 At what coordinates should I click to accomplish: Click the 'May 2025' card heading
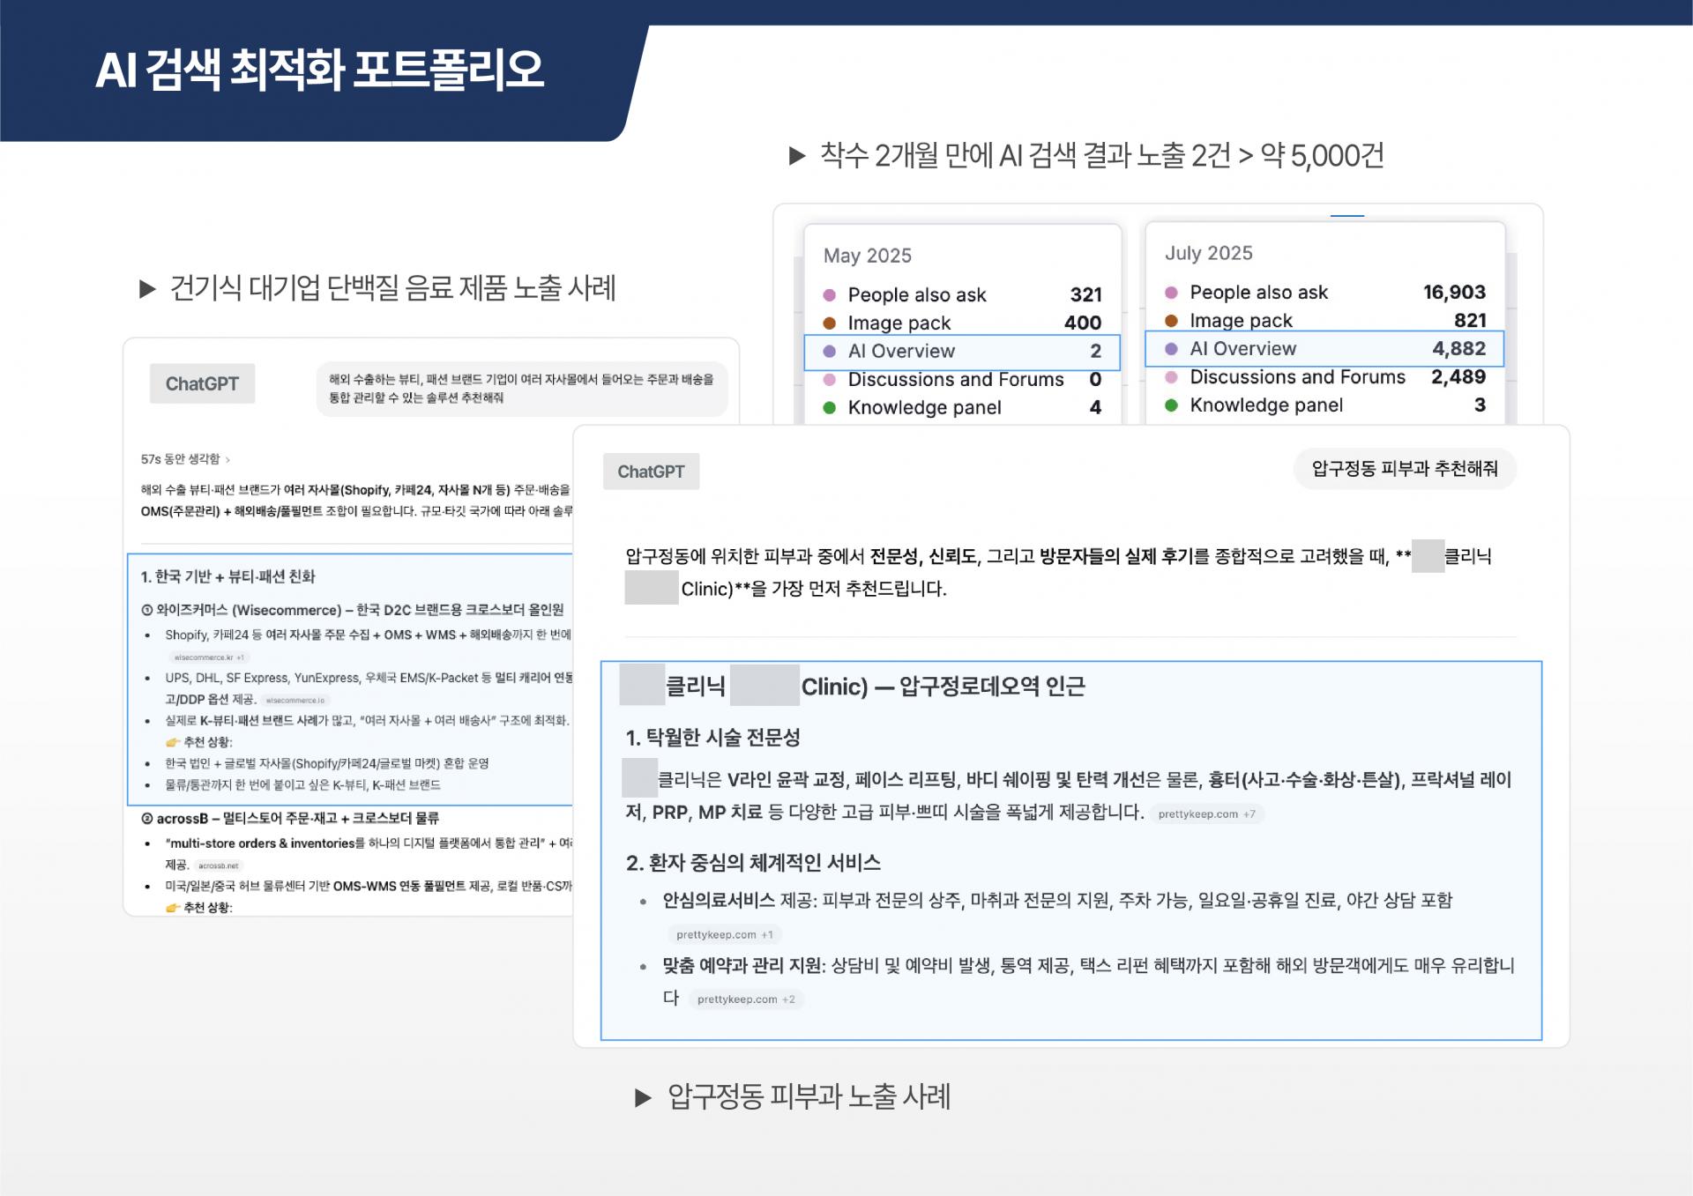point(868,256)
